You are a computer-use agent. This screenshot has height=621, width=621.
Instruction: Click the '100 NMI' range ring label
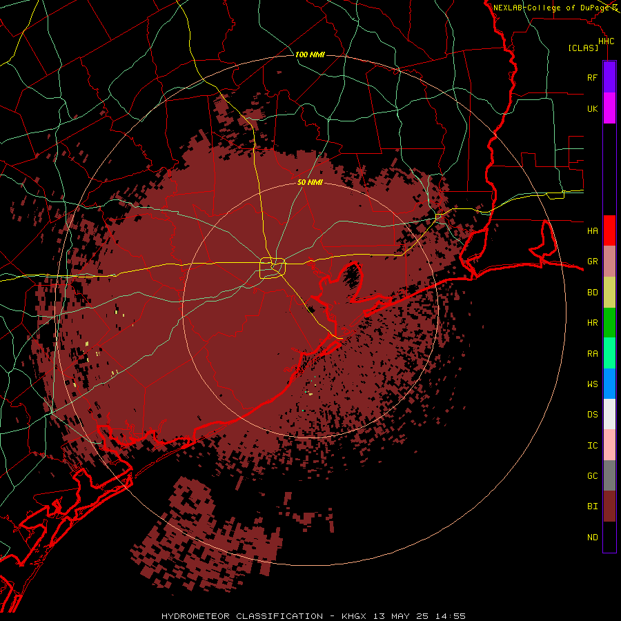(310, 55)
